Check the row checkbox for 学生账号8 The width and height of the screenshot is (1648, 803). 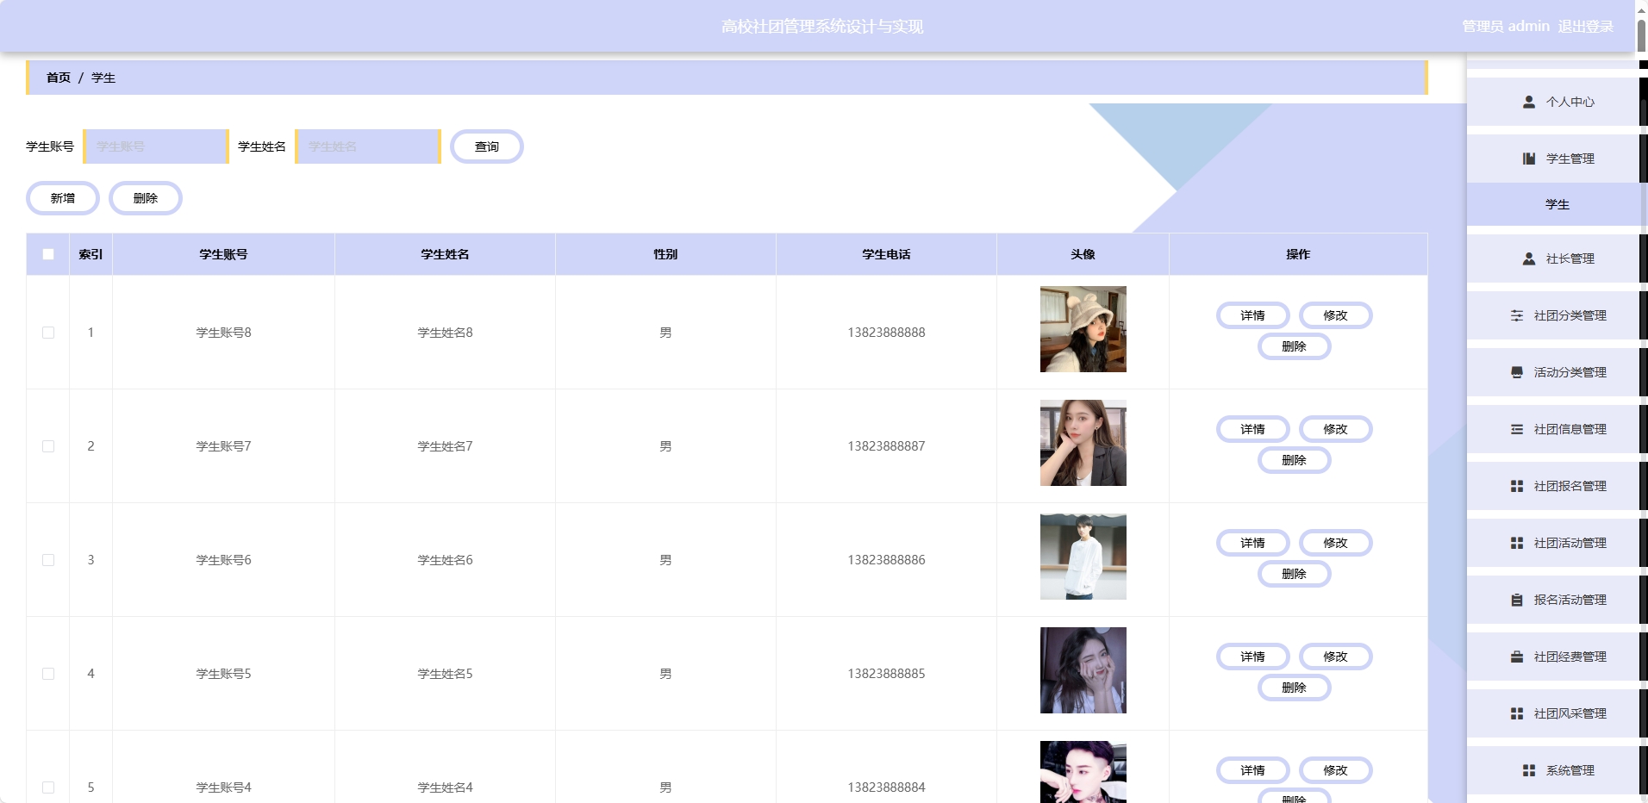point(48,333)
